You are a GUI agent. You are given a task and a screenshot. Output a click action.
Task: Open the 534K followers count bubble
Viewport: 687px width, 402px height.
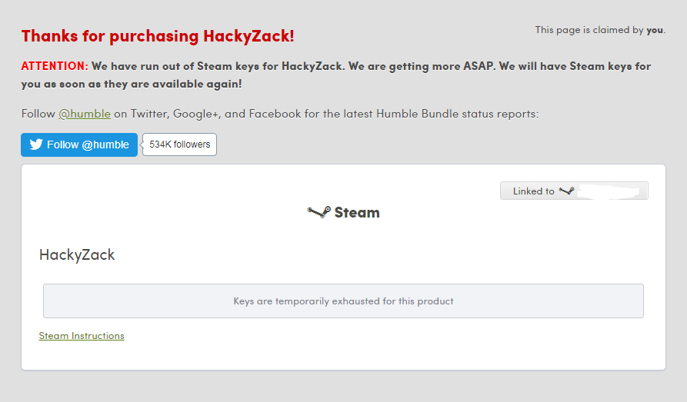coord(180,145)
